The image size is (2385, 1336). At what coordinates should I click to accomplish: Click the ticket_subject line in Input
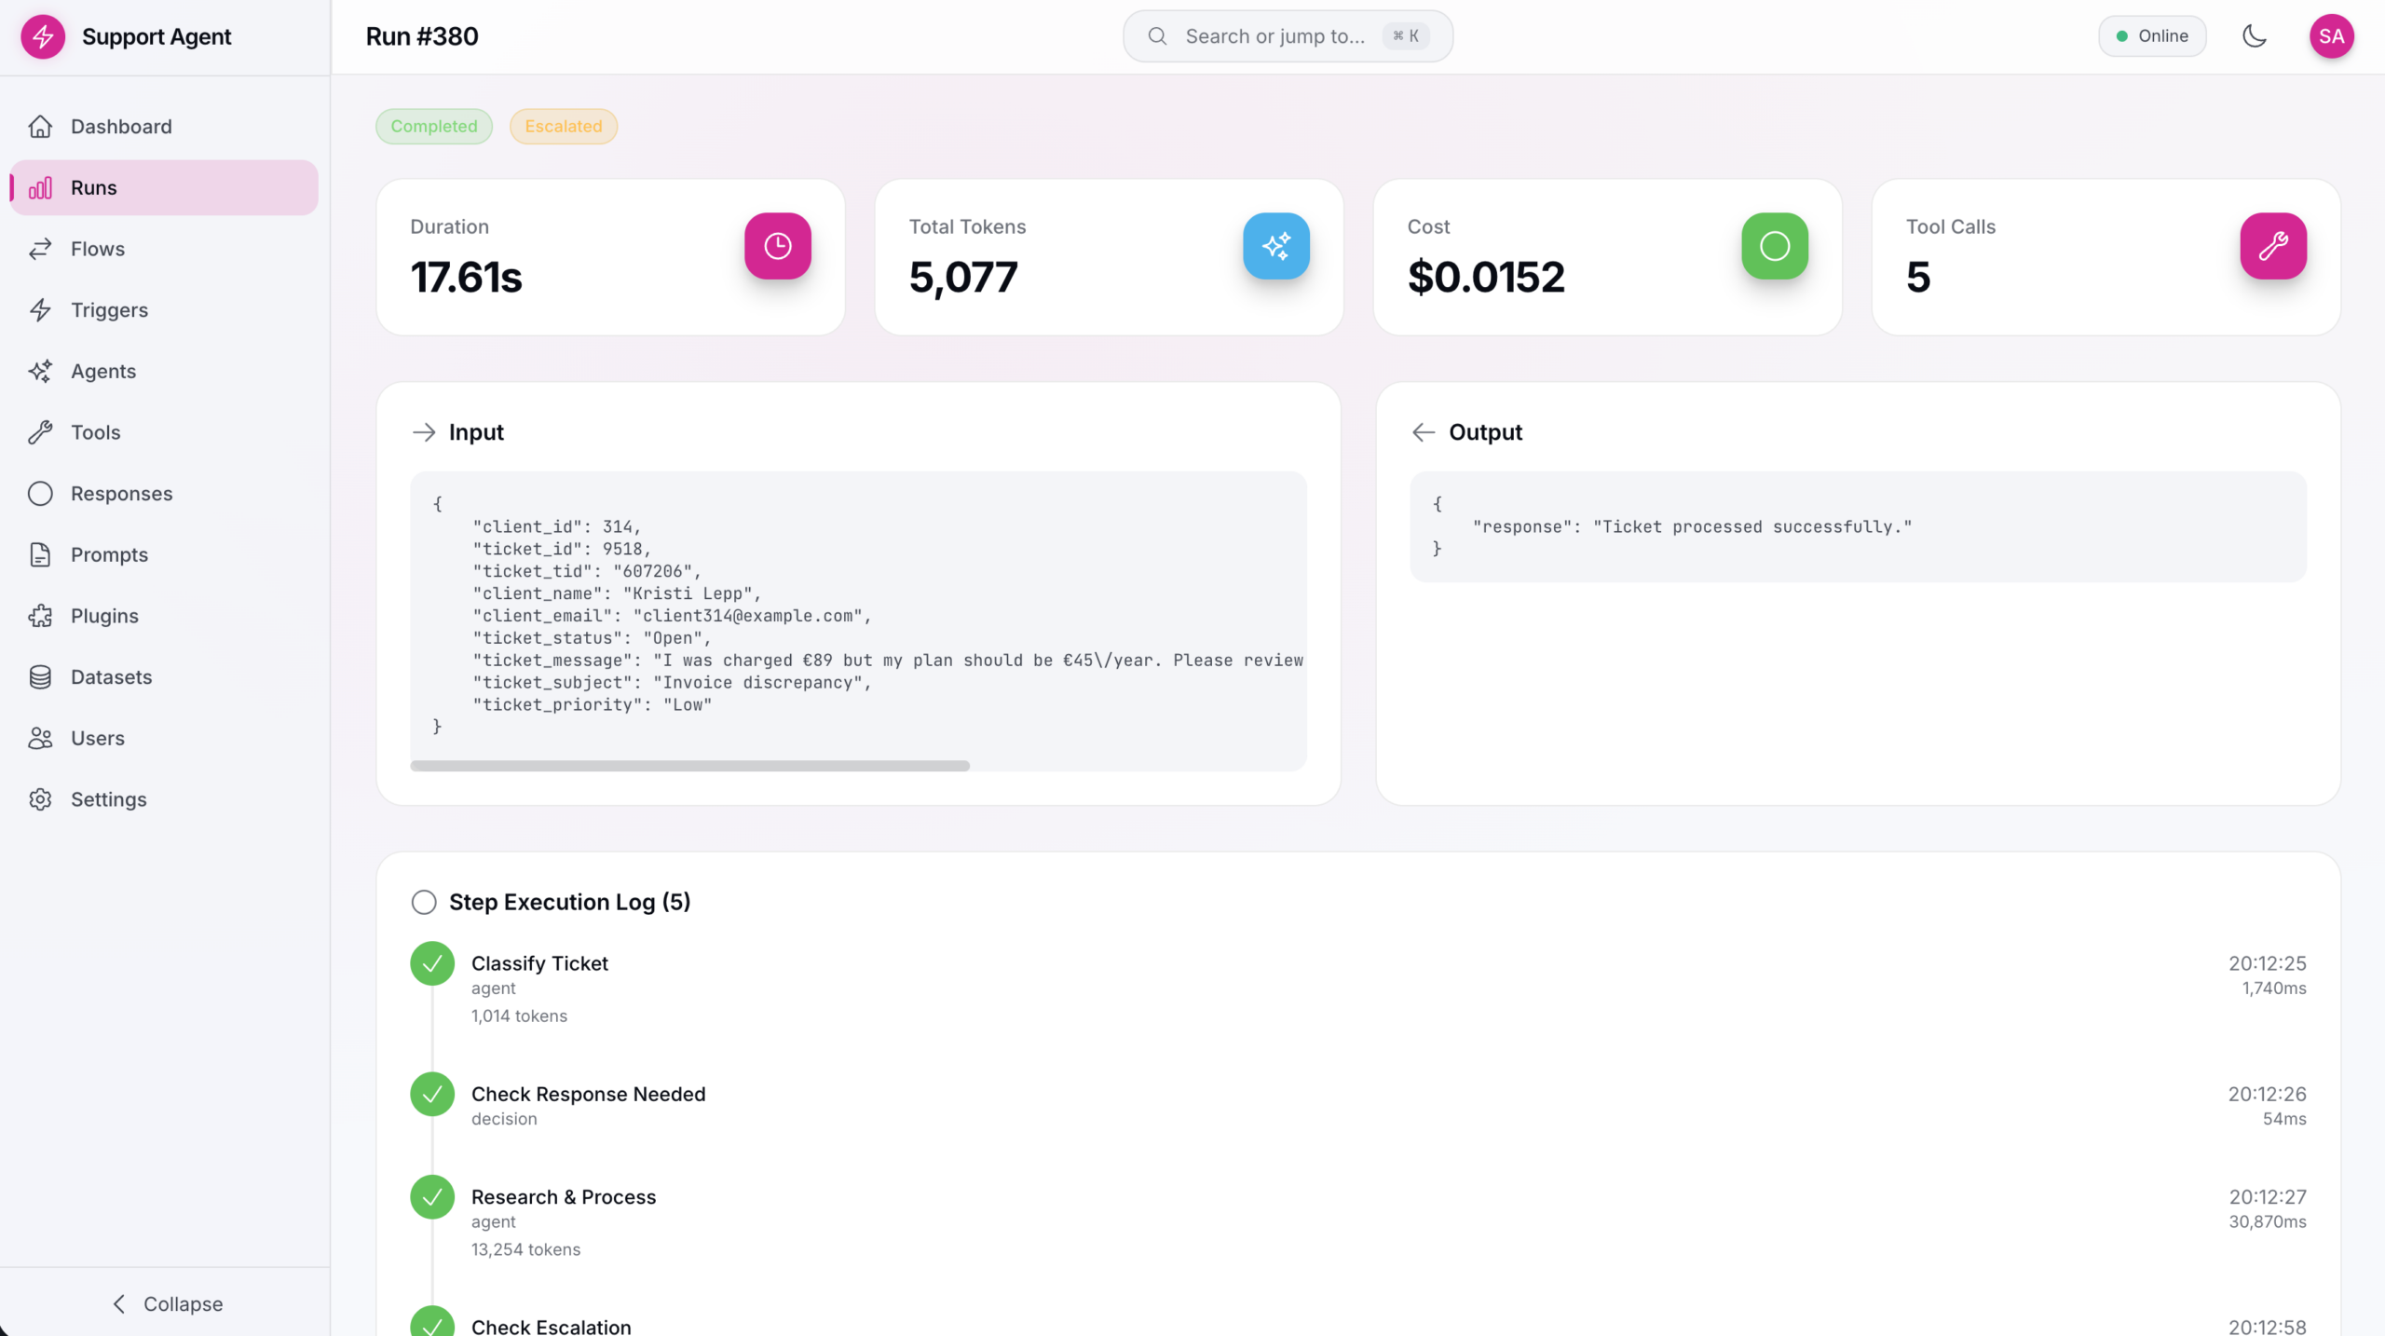673,683
